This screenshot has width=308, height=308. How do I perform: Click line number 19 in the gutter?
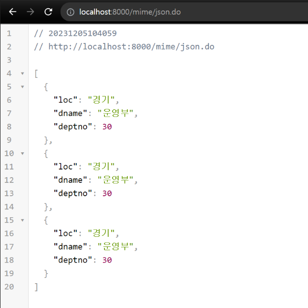pos(9,274)
